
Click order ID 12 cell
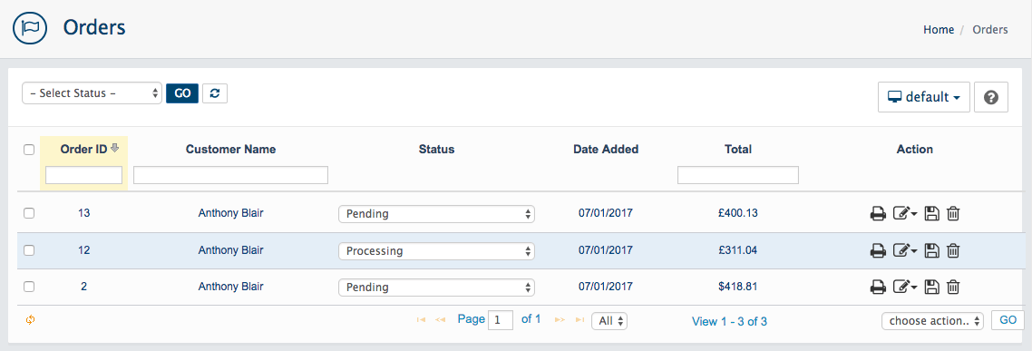click(x=83, y=250)
